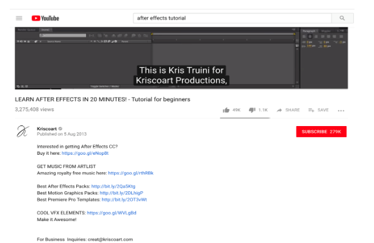Dislike the video with thumbs-down
Image resolution: width=374 pixels, height=243 pixels.
pos(252,110)
